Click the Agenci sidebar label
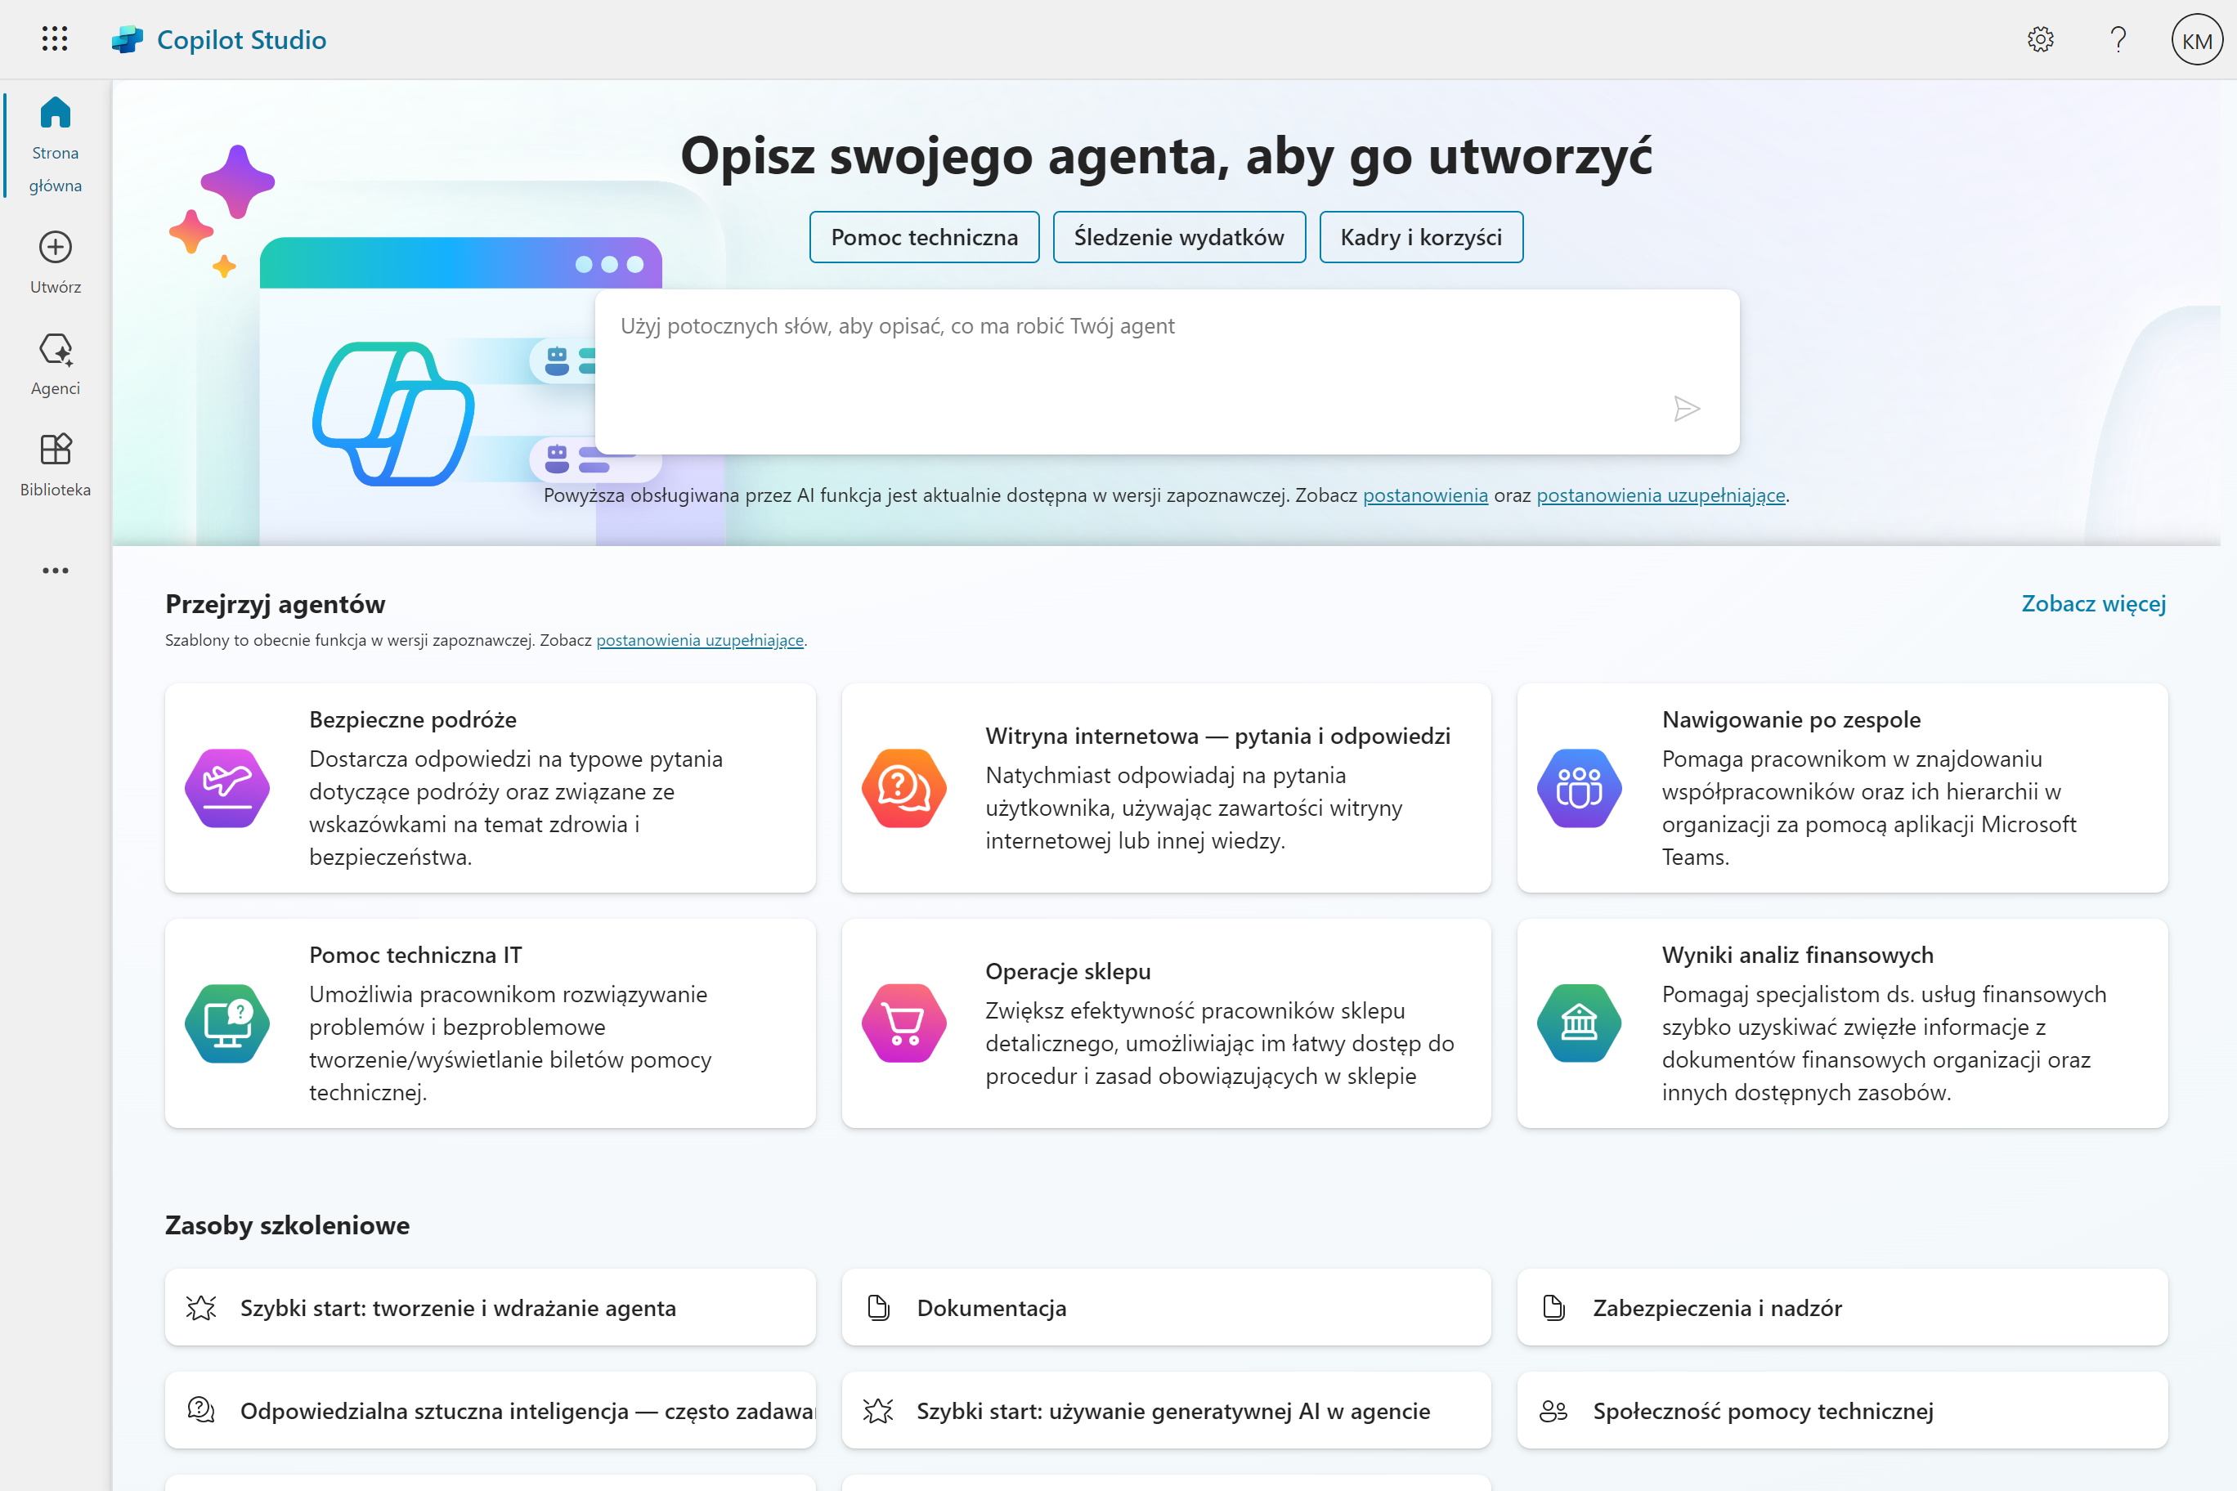 click(x=55, y=388)
